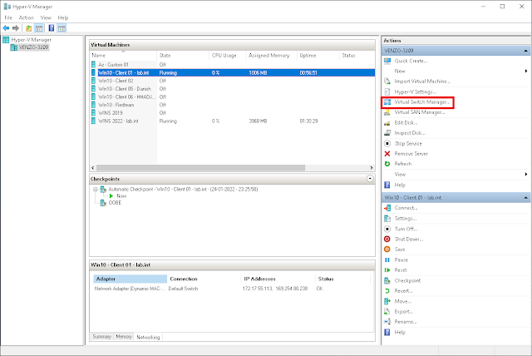532x356 pixels.
Task: Click the Checkpoint icon in actions
Action: (x=387, y=280)
